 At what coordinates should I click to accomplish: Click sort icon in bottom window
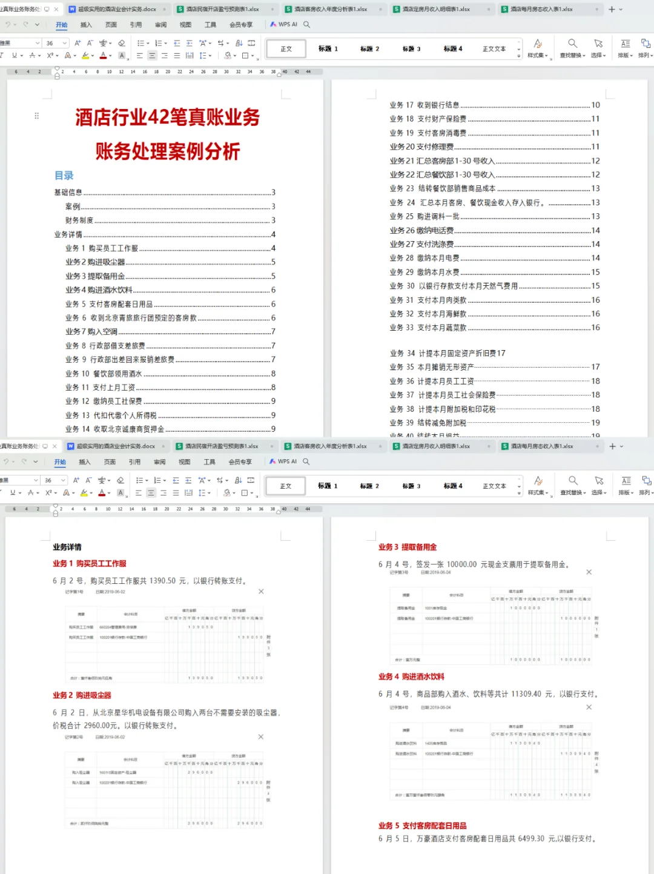(x=237, y=480)
